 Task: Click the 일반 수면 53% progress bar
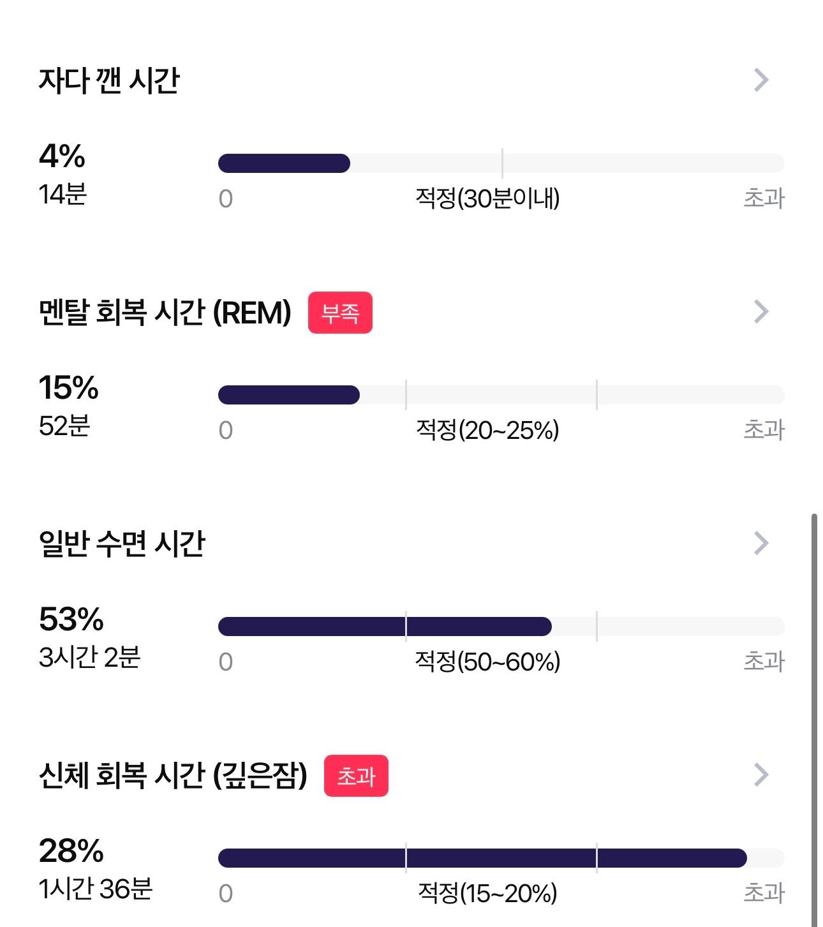point(501,627)
